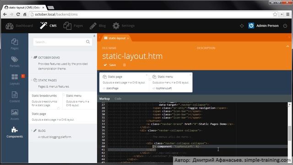The width and height of the screenshot is (293, 165).
Task: Select the attached Static page component card
Action: [x=124, y=82]
